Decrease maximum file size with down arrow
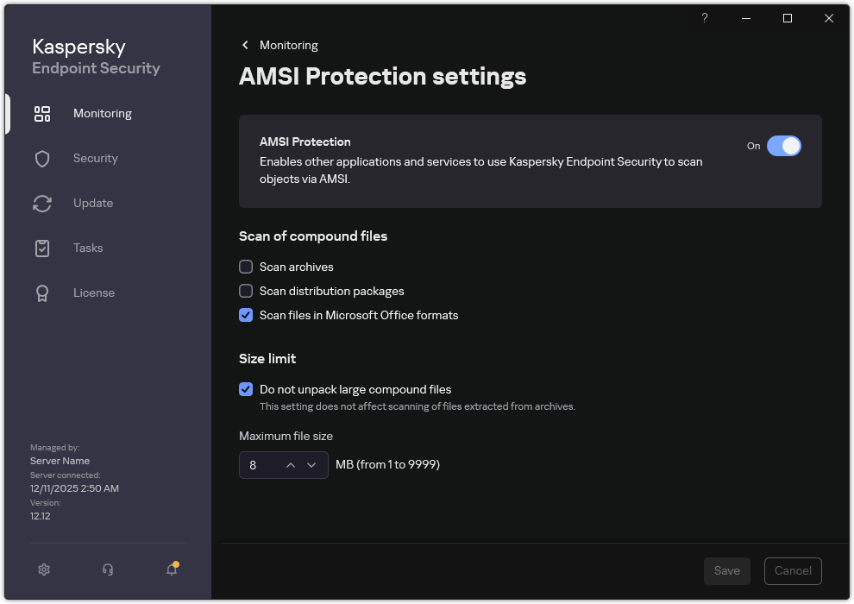Image resolution: width=854 pixels, height=604 pixels. [x=312, y=464]
